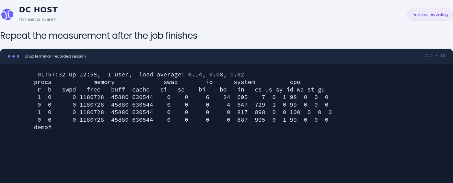453x183 pixels.
Task: Click the 'cs' value 729
Action: 260,105
